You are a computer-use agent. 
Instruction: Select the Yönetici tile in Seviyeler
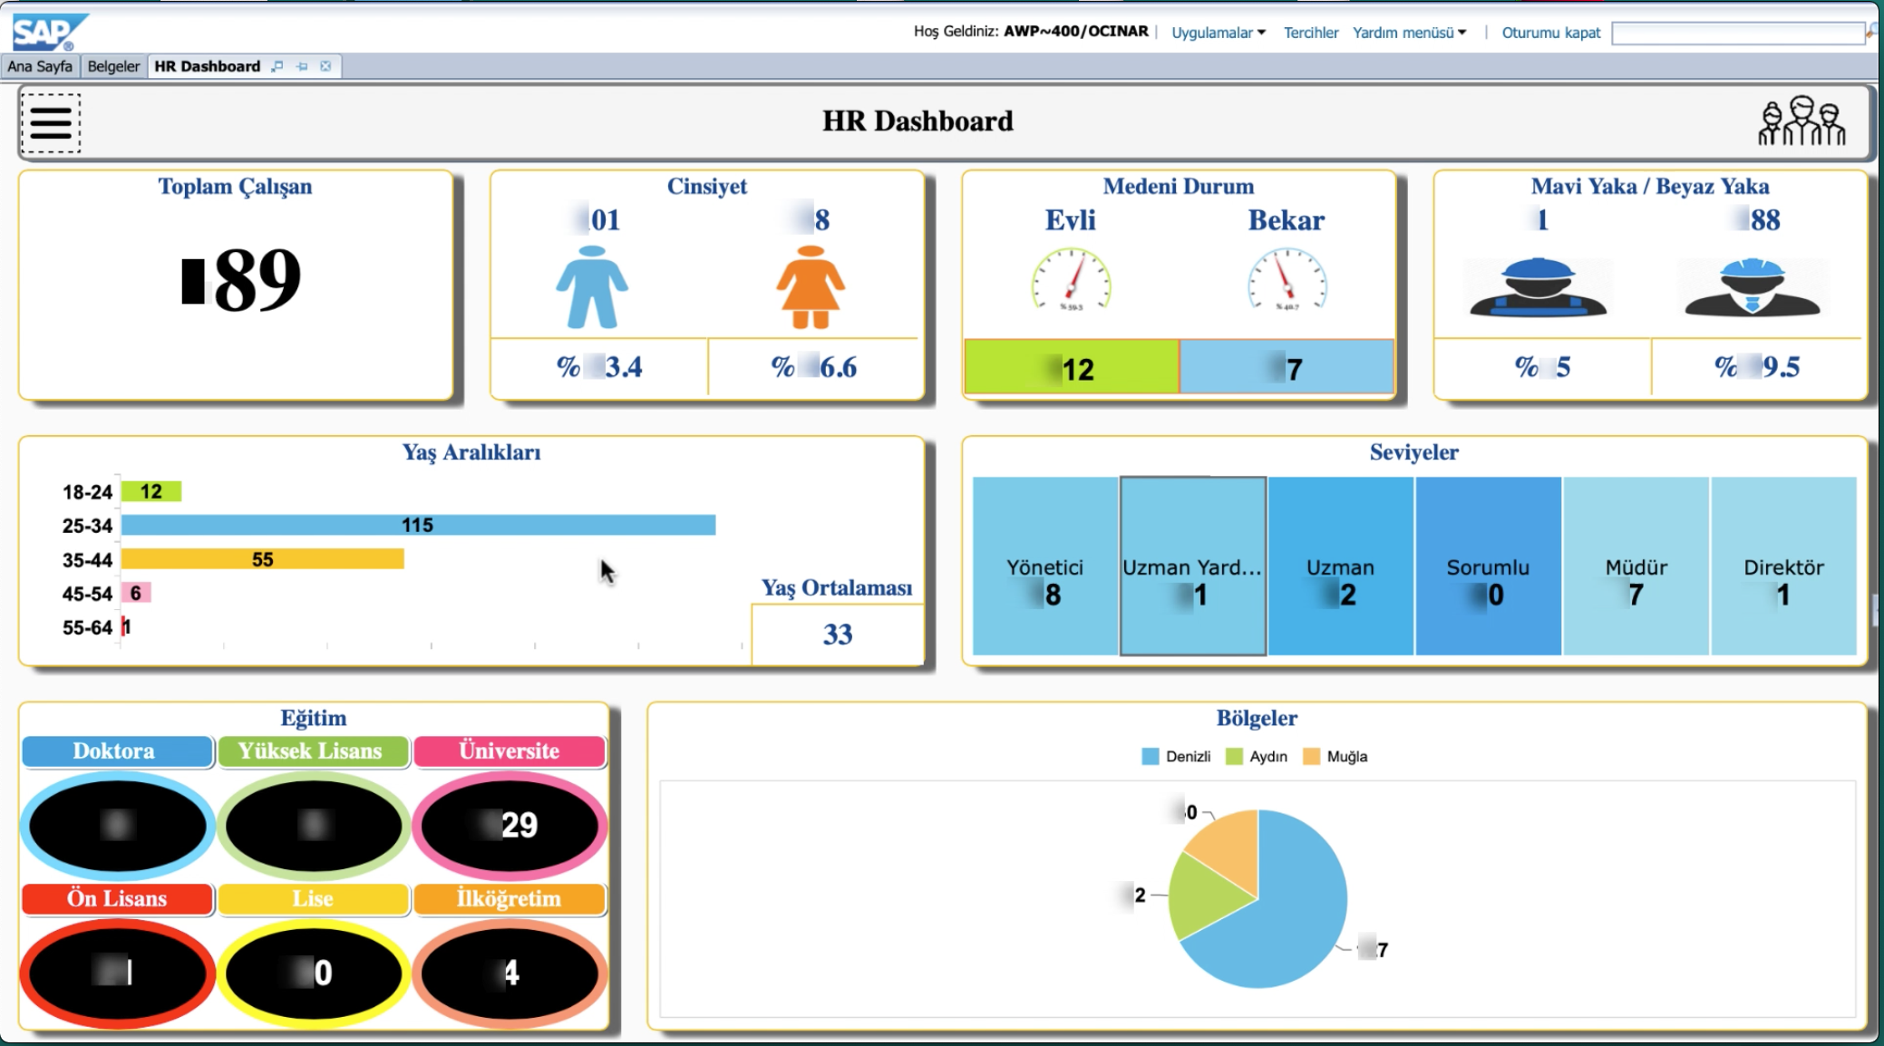[1045, 566]
